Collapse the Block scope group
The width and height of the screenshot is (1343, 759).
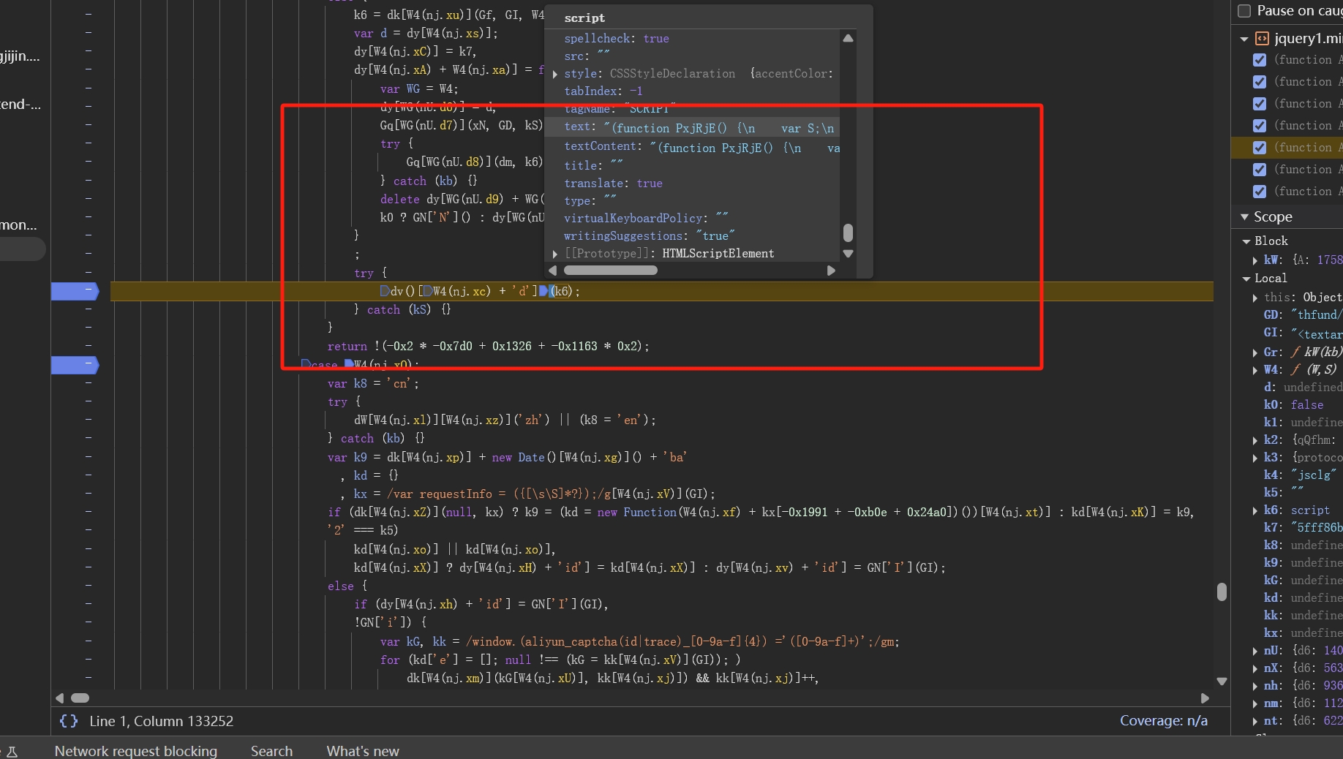[1246, 241]
